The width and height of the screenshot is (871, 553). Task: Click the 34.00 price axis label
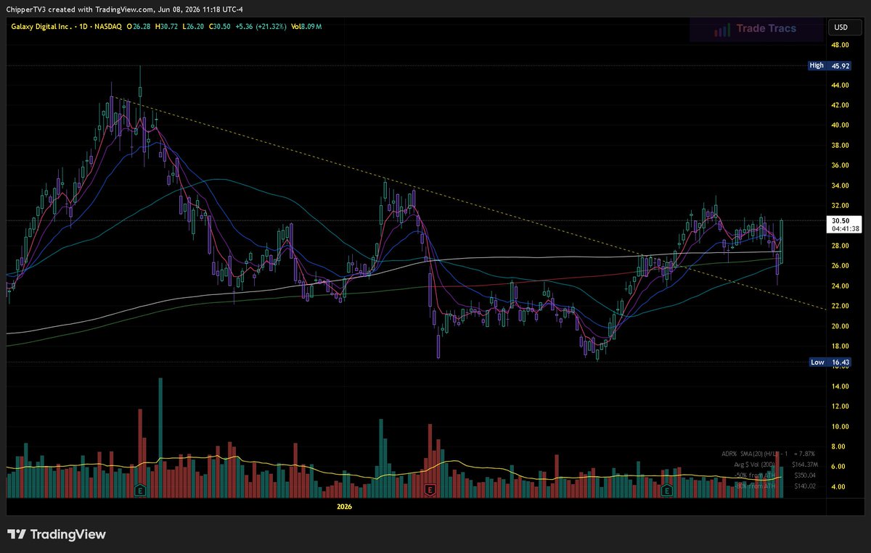click(x=841, y=186)
